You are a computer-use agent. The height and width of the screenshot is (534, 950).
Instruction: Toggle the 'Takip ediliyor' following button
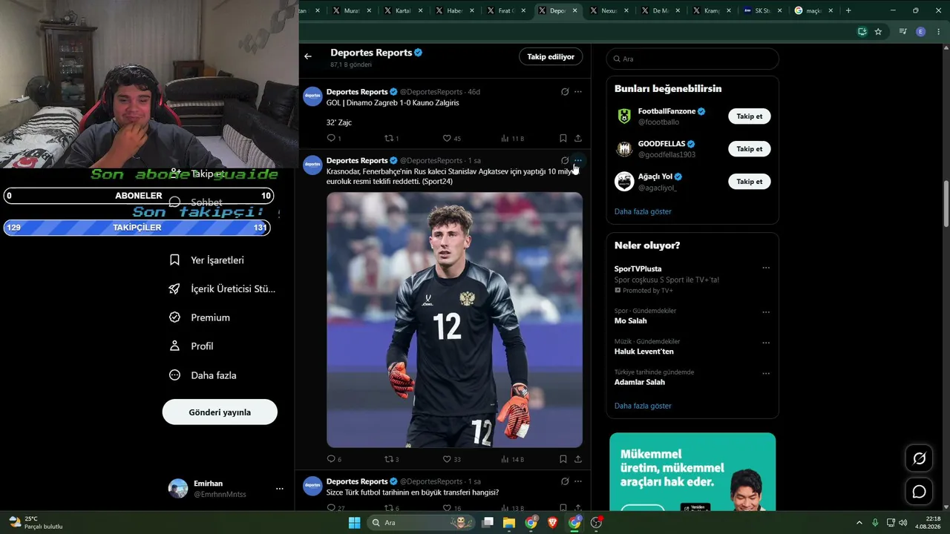coord(551,56)
